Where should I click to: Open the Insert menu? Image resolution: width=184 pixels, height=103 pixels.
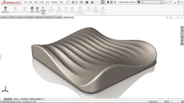point(42,2)
